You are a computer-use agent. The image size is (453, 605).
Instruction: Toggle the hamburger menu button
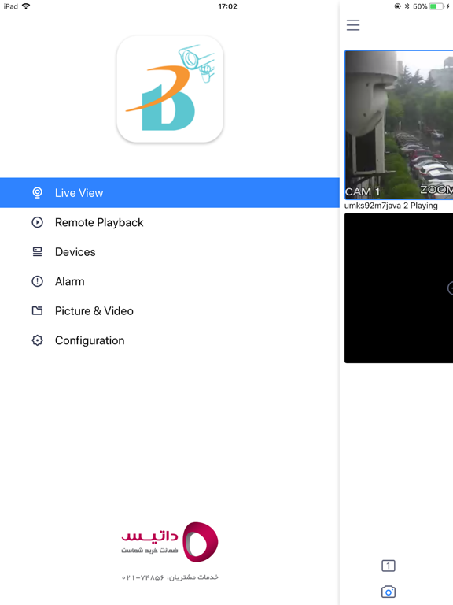coord(353,25)
